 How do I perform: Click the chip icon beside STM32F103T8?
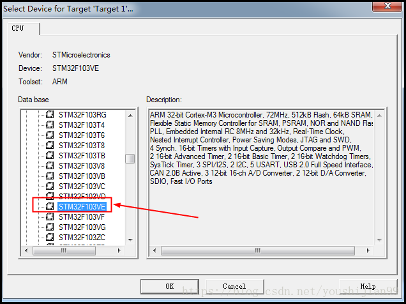pos(50,145)
